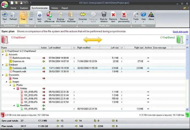Viewport: 190px width, 130px height.
Task: Click the red left folder icon
Action: (5, 40)
